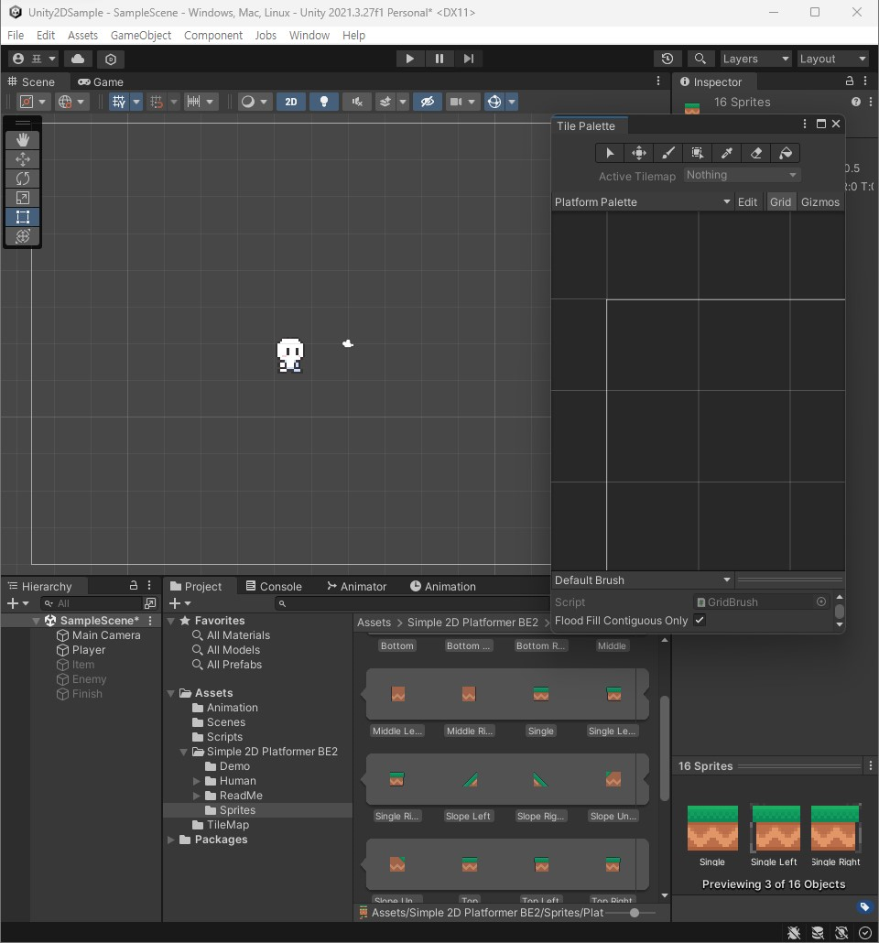Open Layers dropdown

point(755,59)
